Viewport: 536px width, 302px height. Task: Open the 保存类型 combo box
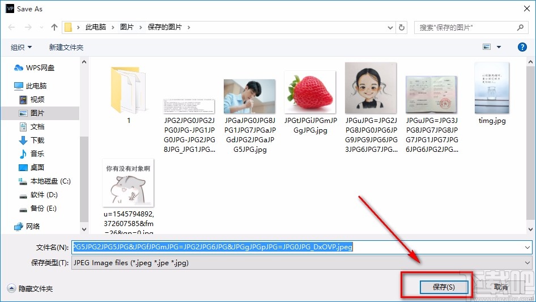301,263
